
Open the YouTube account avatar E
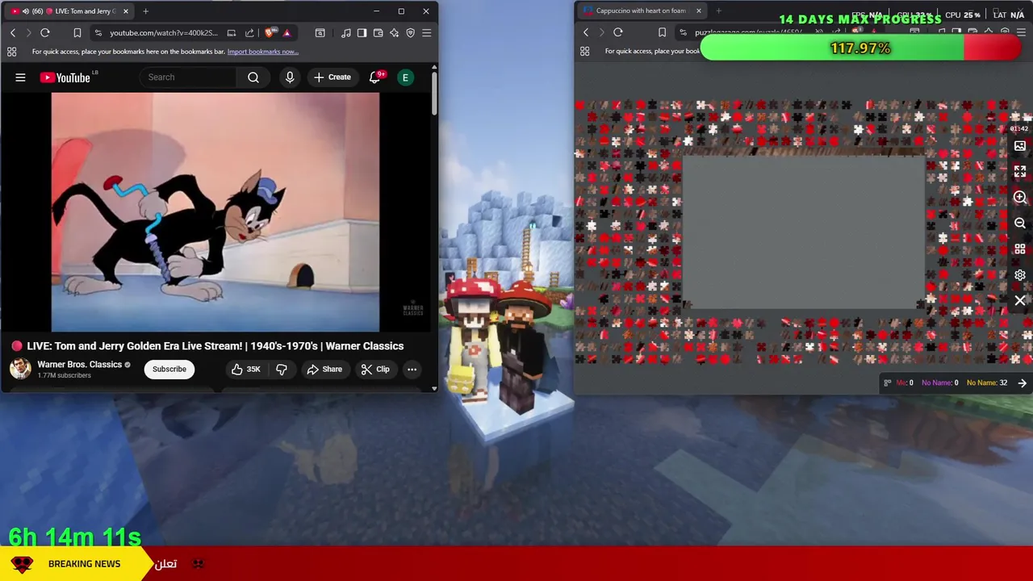(406, 77)
